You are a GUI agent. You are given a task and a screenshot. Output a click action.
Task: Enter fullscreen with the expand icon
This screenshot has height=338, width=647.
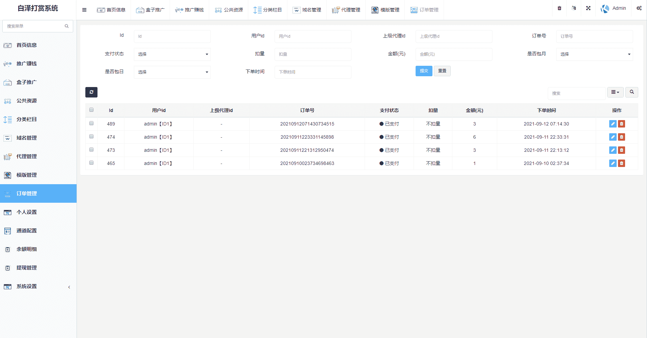pos(588,8)
